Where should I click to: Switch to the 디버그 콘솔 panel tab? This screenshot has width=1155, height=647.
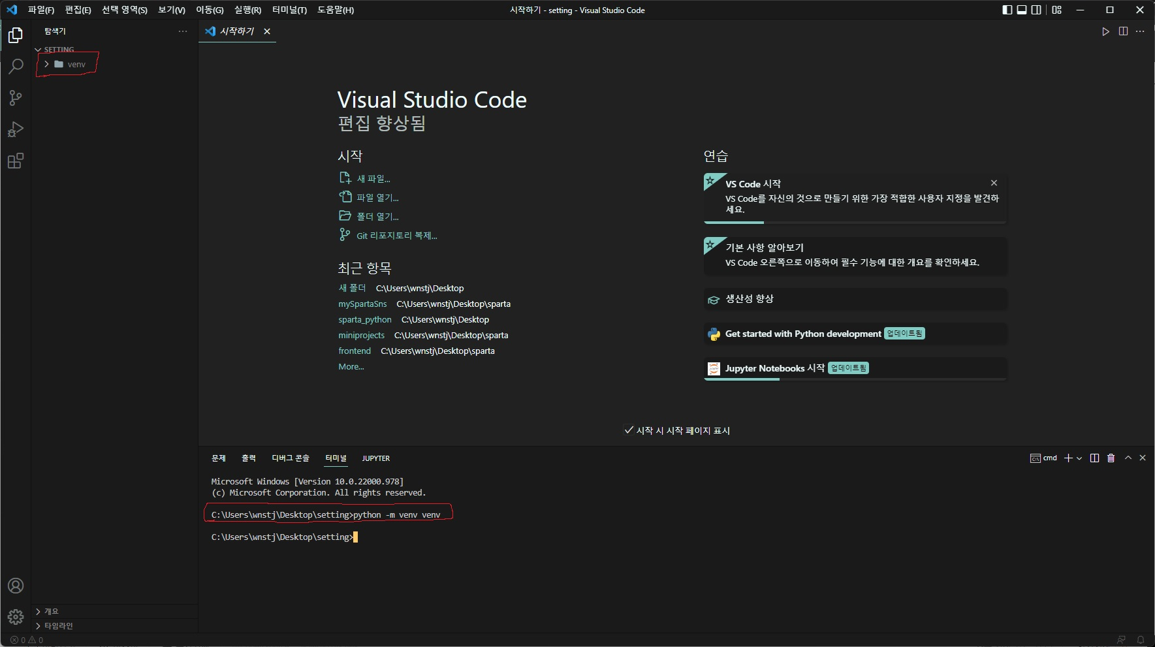point(291,458)
